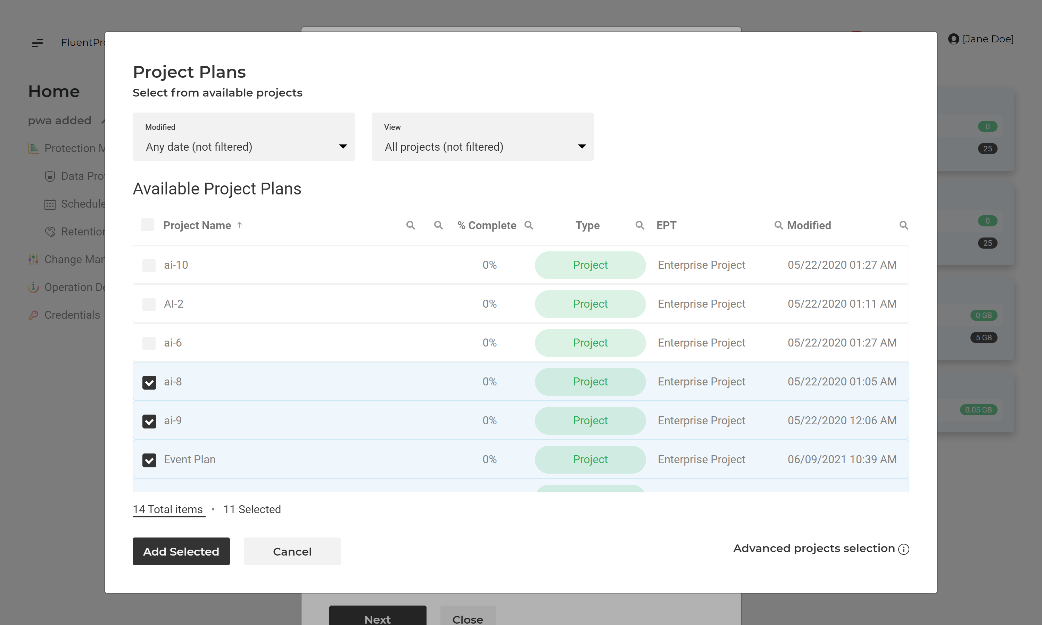1042x625 pixels.
Task: Switch to the 11 Selected tab
Action: tap(252, 510)
